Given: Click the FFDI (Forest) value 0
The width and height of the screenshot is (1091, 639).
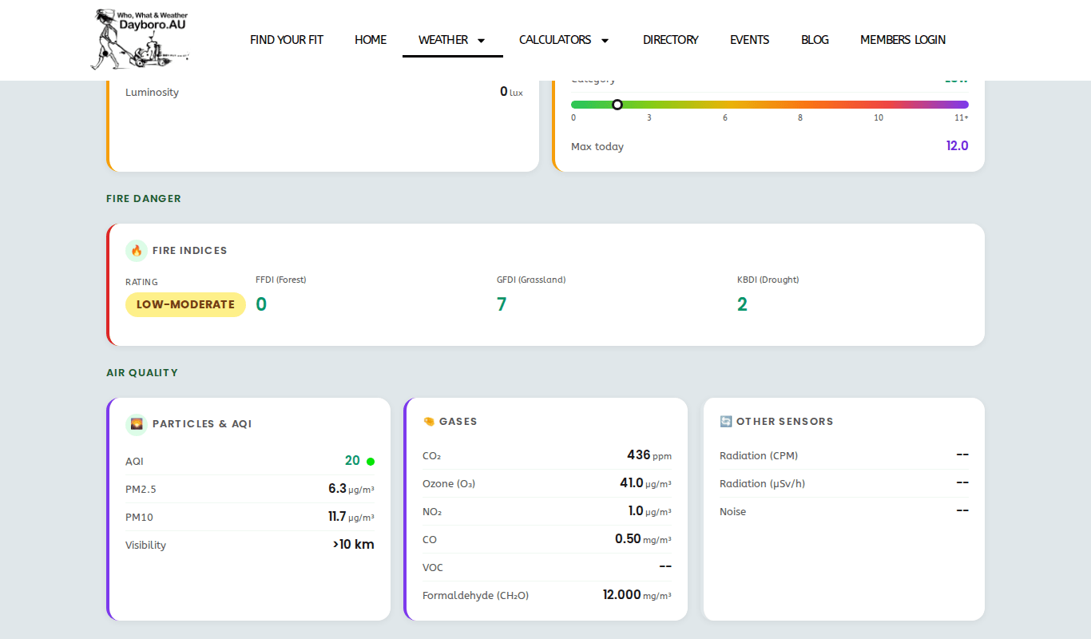Looking at the screenshot, I should tap(261, 304).
